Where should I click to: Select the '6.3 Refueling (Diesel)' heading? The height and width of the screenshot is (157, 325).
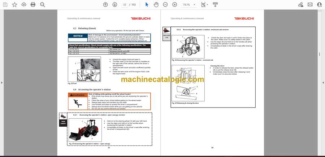click(84, 28)
